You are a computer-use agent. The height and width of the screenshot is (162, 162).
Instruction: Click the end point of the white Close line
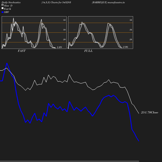pos(139,113)
